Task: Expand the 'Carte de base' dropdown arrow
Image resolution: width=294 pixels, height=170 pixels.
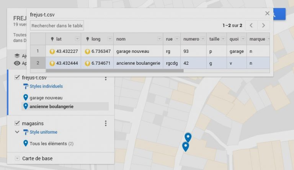Action: [17, 158]
